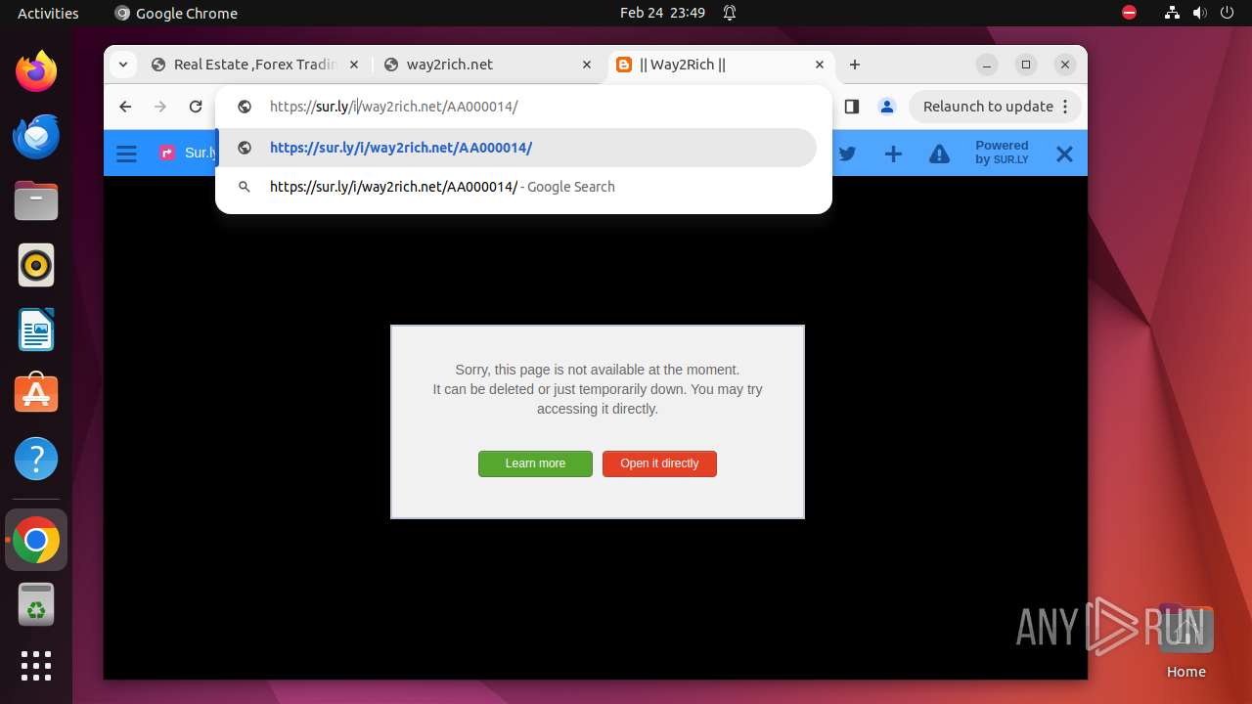Click the Chrome forward arrow
This screenshot has height=704, width=1252.
click(160, 107)
